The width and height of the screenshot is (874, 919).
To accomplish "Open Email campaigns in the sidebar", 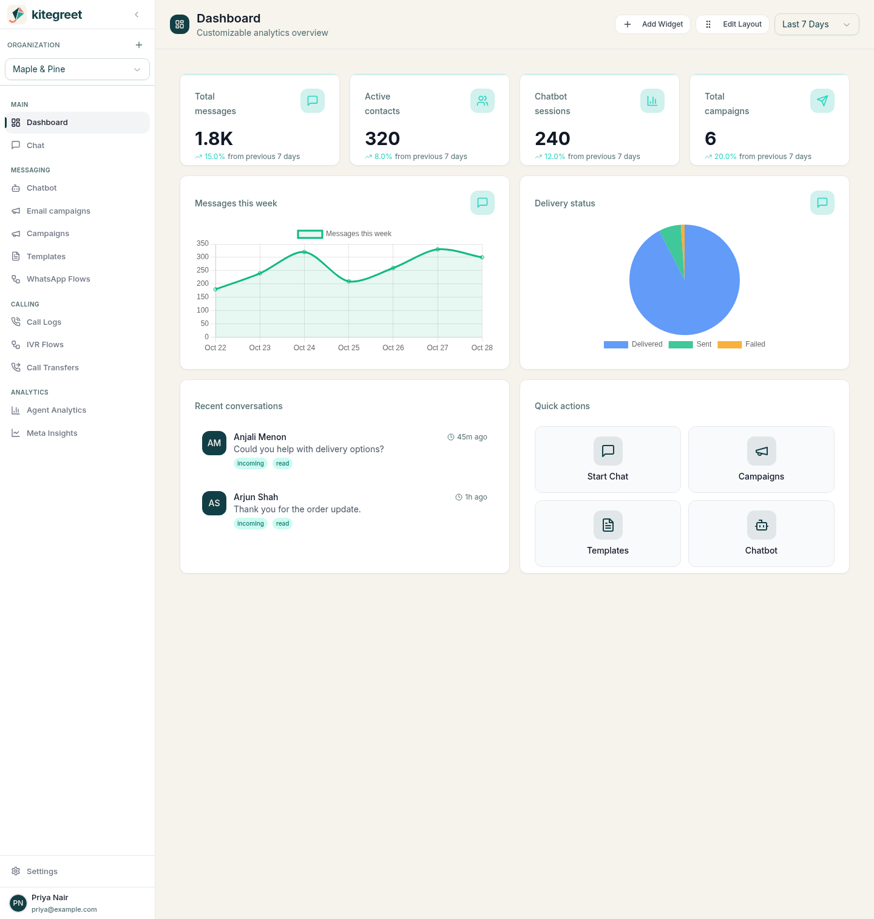I will [x=77, y=211].
